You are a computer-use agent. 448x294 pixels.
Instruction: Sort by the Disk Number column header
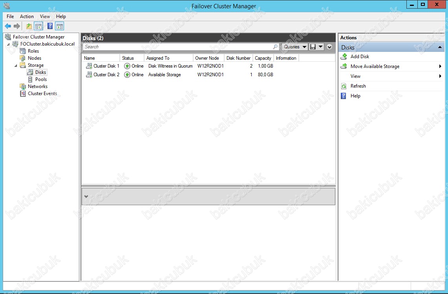point(239,58)
